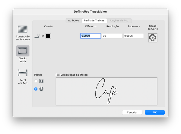Click the Pré-visualização da Treliça label
This screenshot has width=181, height=134.
(x=72, y=75)
